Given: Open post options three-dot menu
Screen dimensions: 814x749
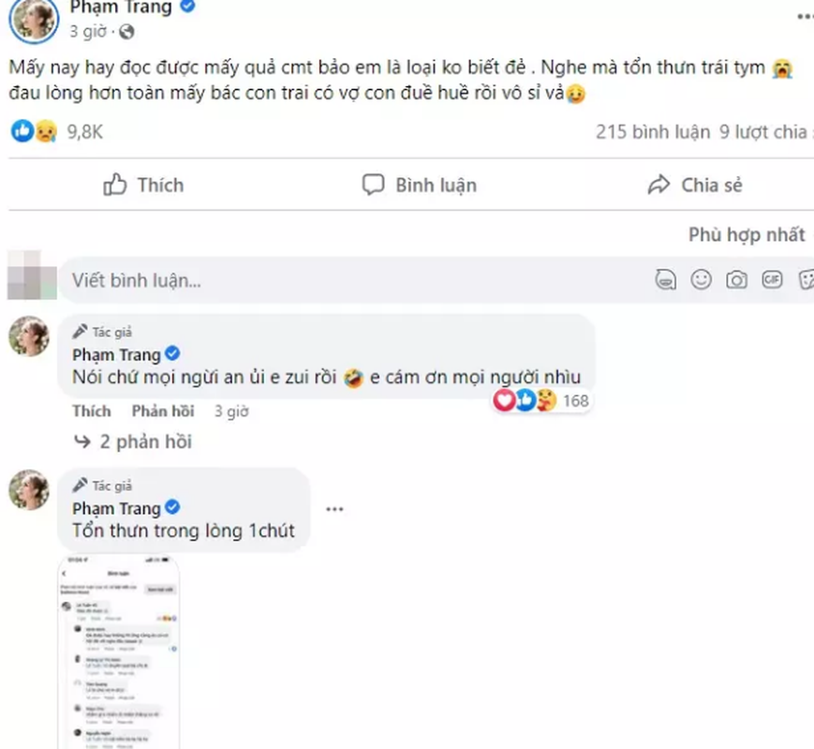Looking at the screenshot, I should 806,17.
